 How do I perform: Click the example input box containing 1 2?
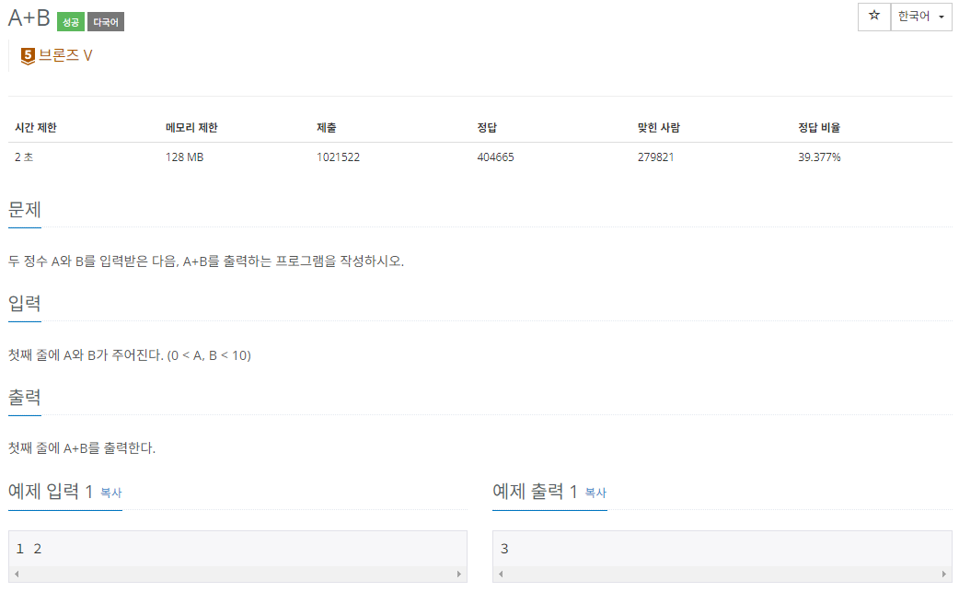tap(237, 556)
